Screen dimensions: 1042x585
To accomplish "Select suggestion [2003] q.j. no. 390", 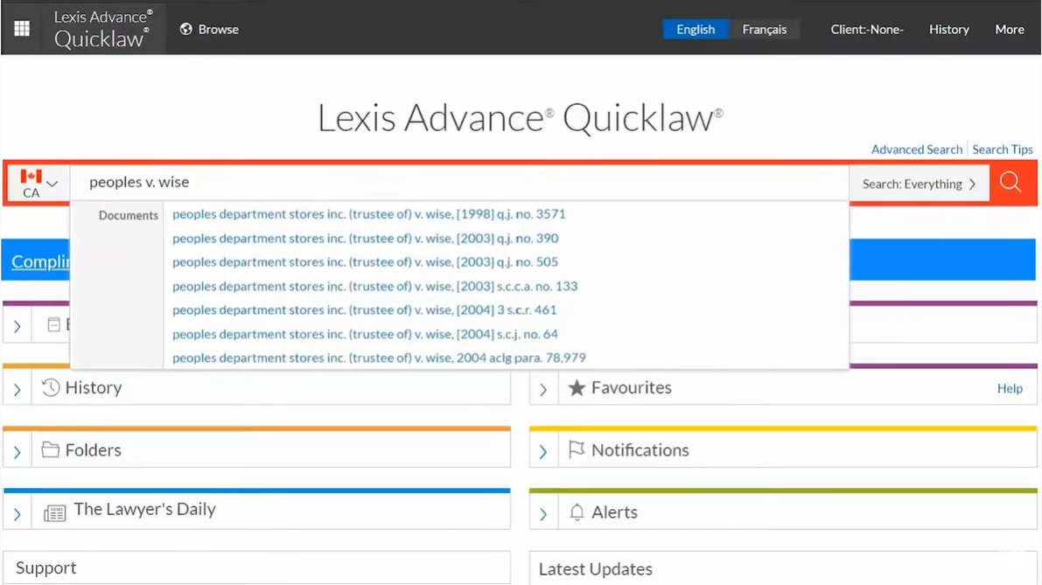I will [x=366, y=238].
